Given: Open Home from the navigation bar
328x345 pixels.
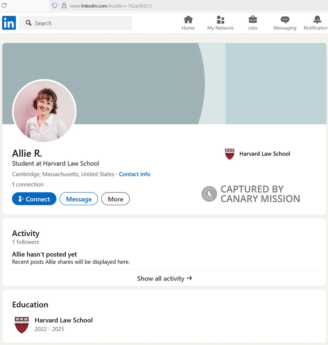Looking at the screenshot, I should (x=188, y=23).
